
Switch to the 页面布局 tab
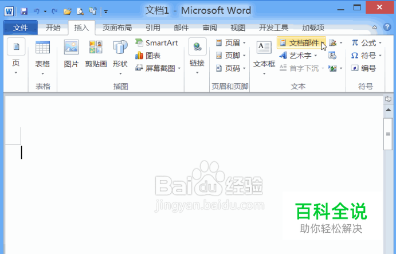(117, 28)
